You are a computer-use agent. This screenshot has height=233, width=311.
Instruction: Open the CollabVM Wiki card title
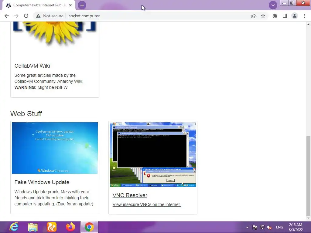(32, 66)
